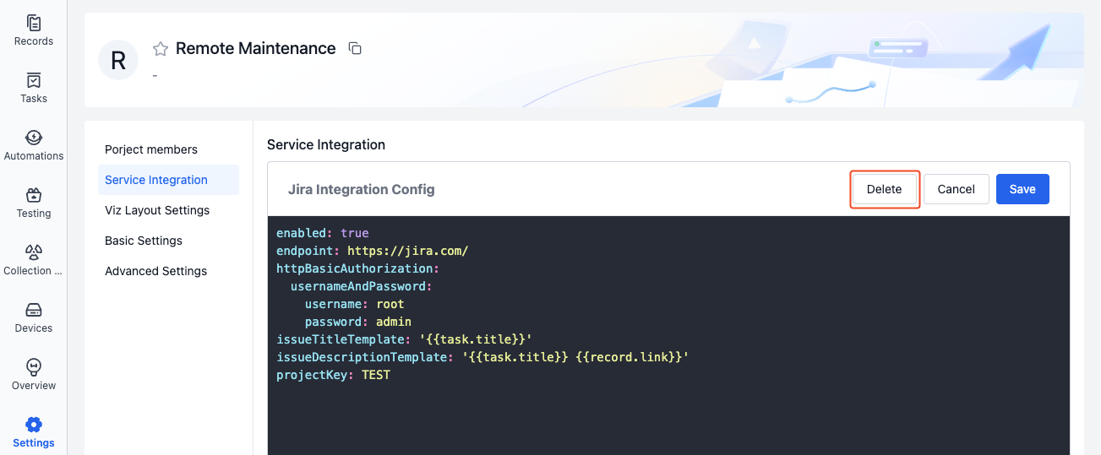Click the endpoint https://jira.com/ line
The height and width of the screenshot is (455, 1101).
point(372,251)
